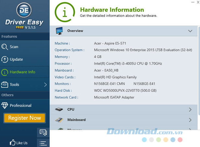Click the vertical scrollbar of hardware list
The width and height of the screenshot is (200, 147).
(199, 70)
